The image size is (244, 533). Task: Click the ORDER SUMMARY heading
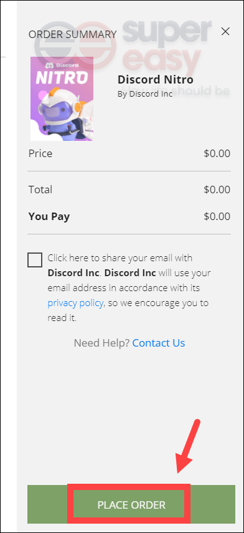[73, 34]
